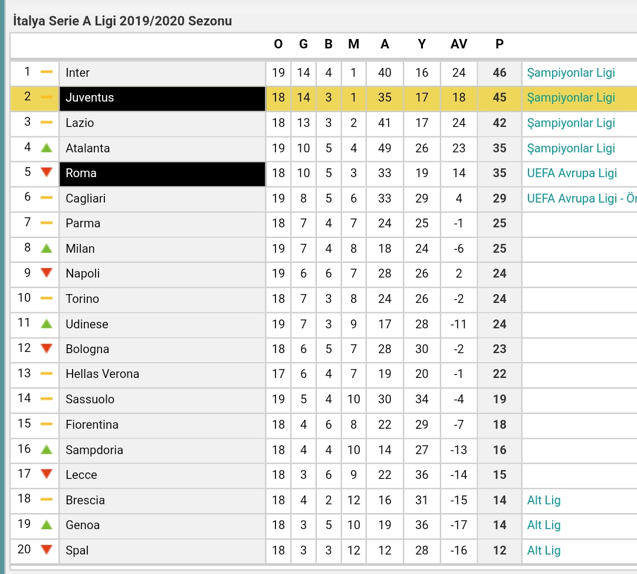Click the green up arrow next to Milan
This screenshot has height=574, width=637.
tap(47, 248)
